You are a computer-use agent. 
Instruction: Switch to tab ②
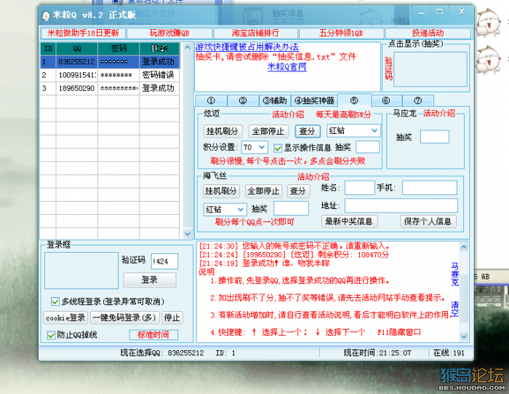point(243,101)
